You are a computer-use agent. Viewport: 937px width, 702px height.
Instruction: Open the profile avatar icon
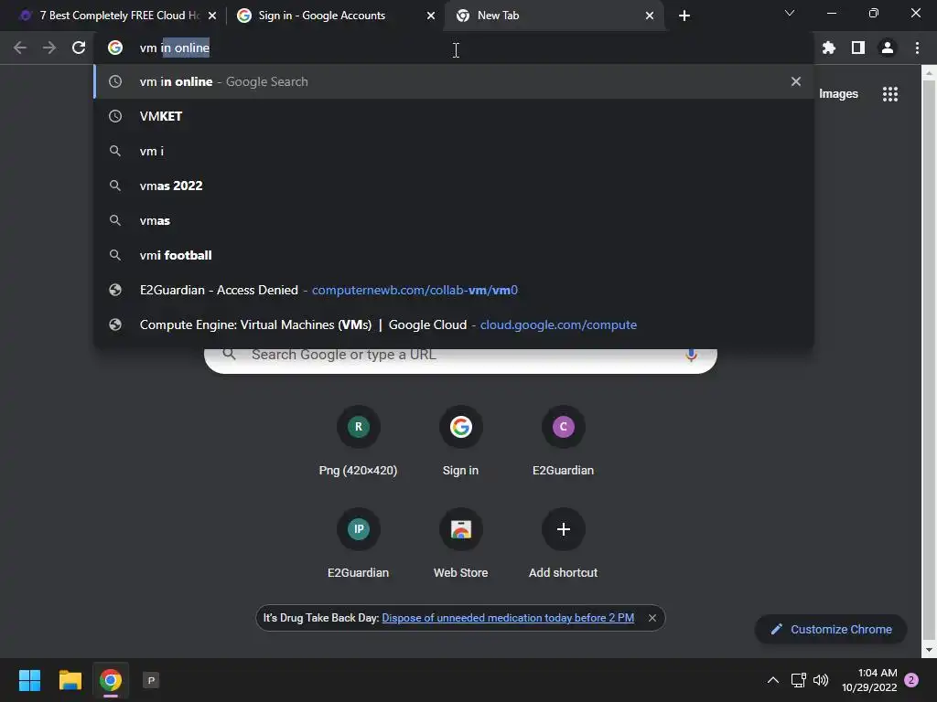coord(888,48)
